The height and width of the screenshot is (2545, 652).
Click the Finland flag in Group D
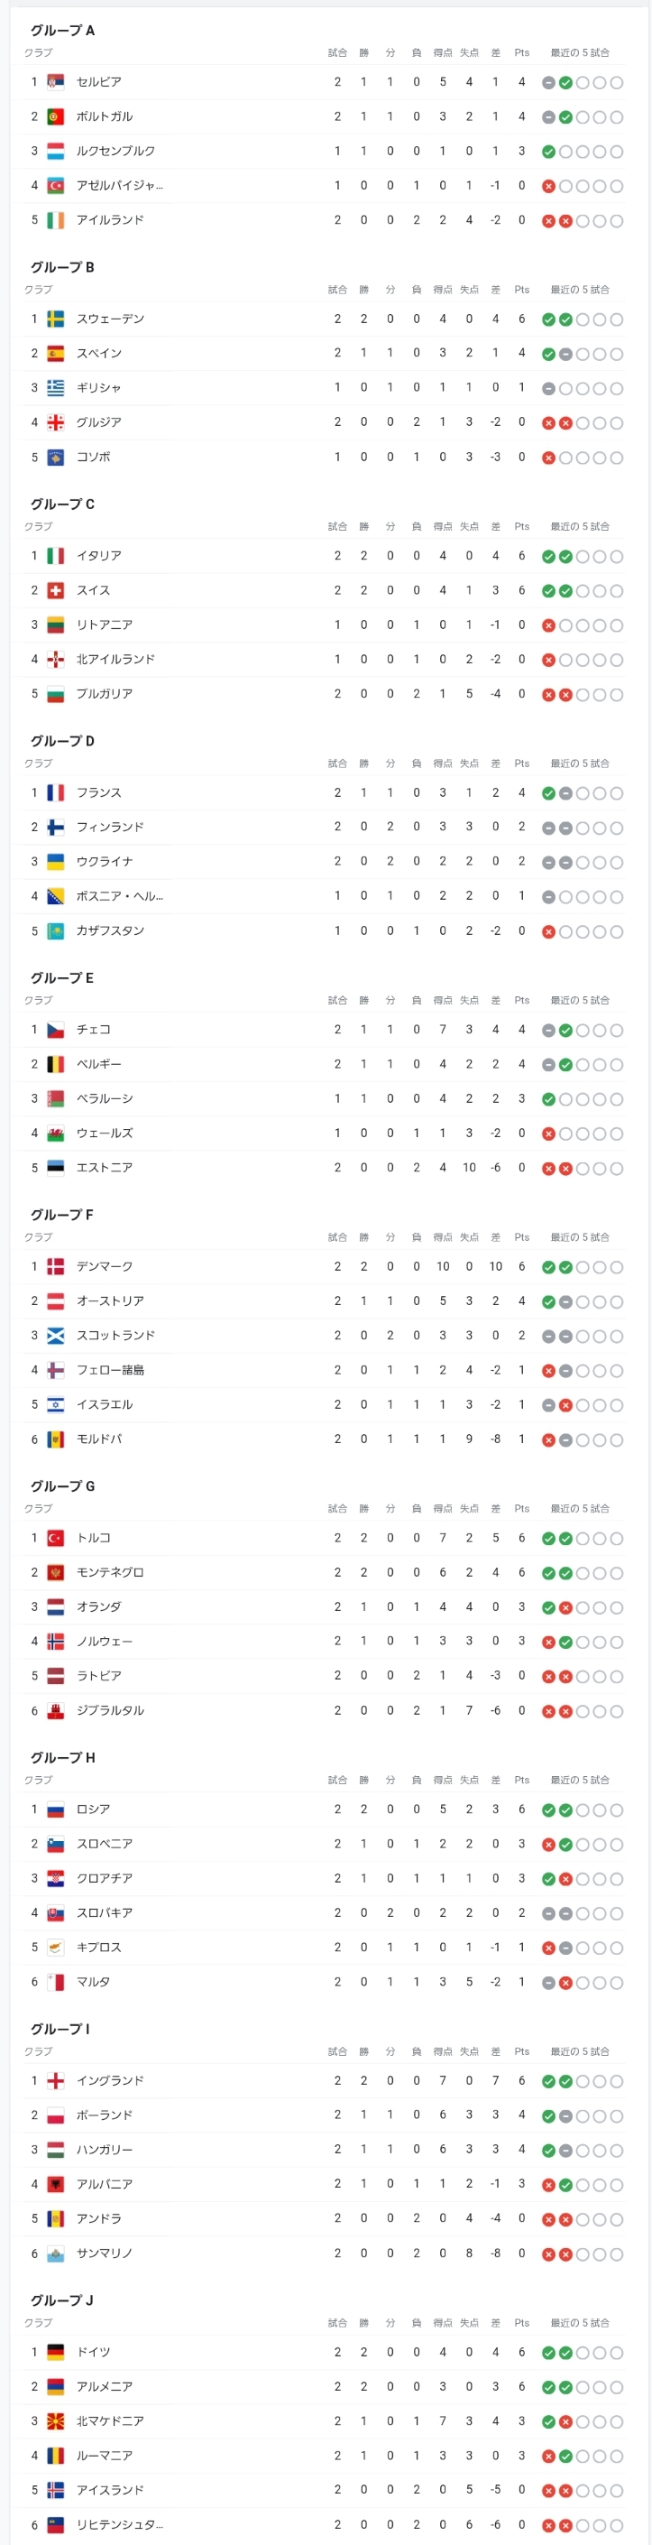pos(56,828)
